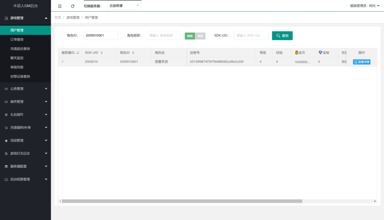Viewport: 384px width, 220px height.
Task: Click the diamond icon in 金梭 header
Action: [320, 52]
